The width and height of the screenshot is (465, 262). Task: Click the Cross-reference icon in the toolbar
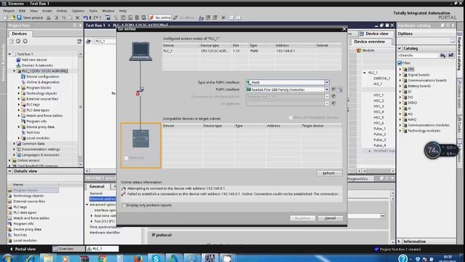[x=223, y=17]
